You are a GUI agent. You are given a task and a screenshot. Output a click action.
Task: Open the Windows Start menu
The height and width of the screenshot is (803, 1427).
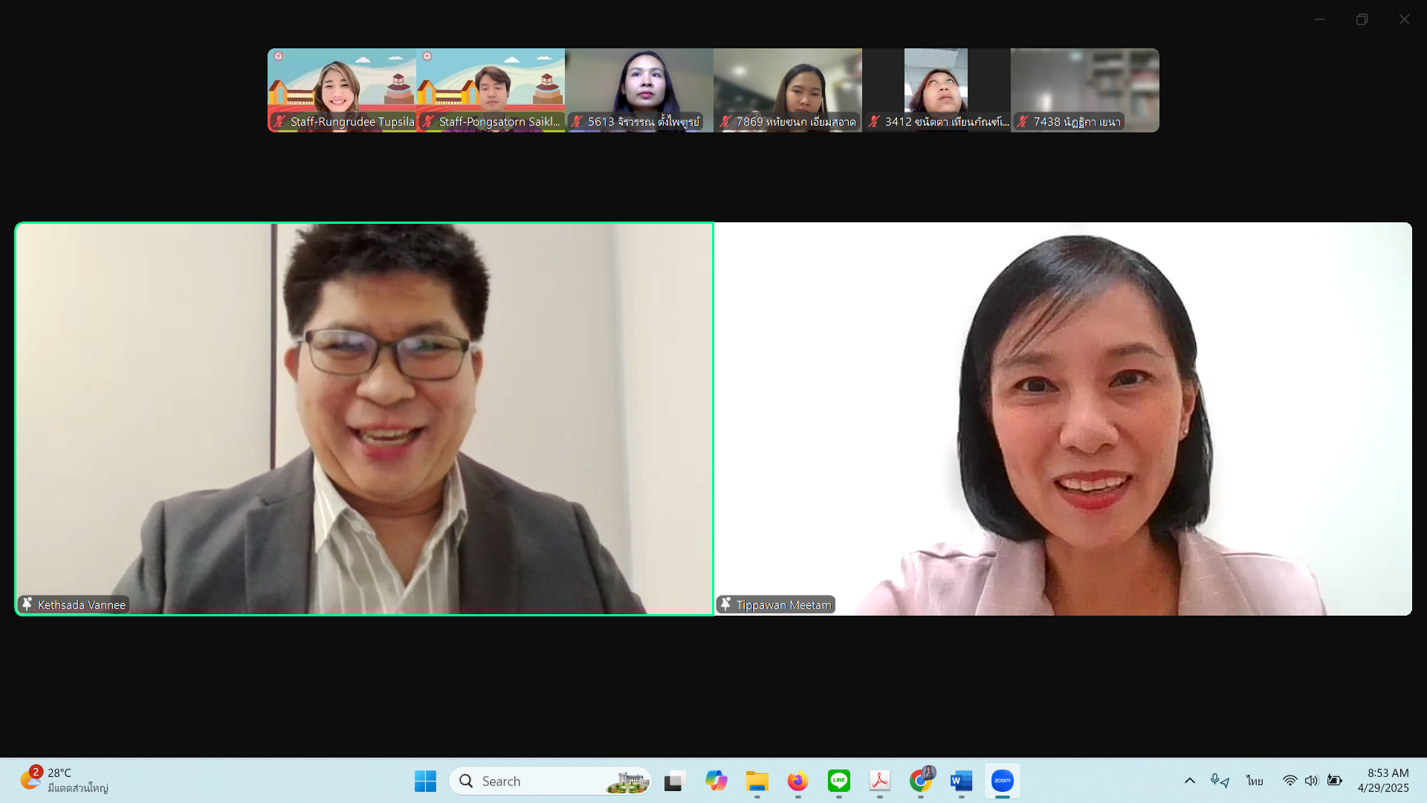click(425, 781)
